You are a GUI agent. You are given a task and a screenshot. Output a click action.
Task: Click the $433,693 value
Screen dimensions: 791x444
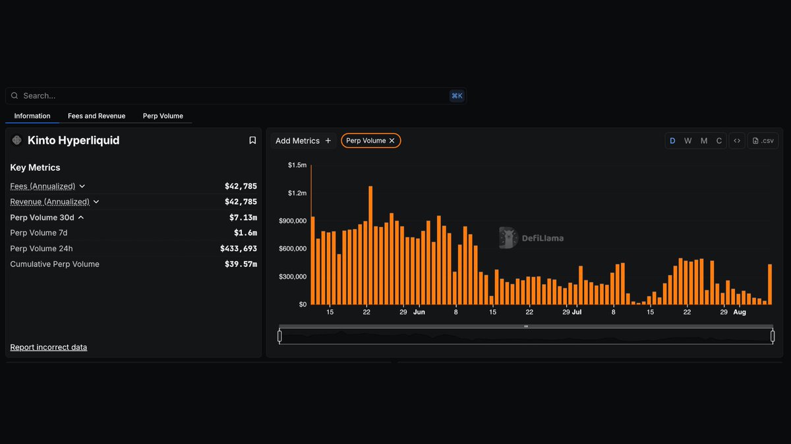pos(239,249)
